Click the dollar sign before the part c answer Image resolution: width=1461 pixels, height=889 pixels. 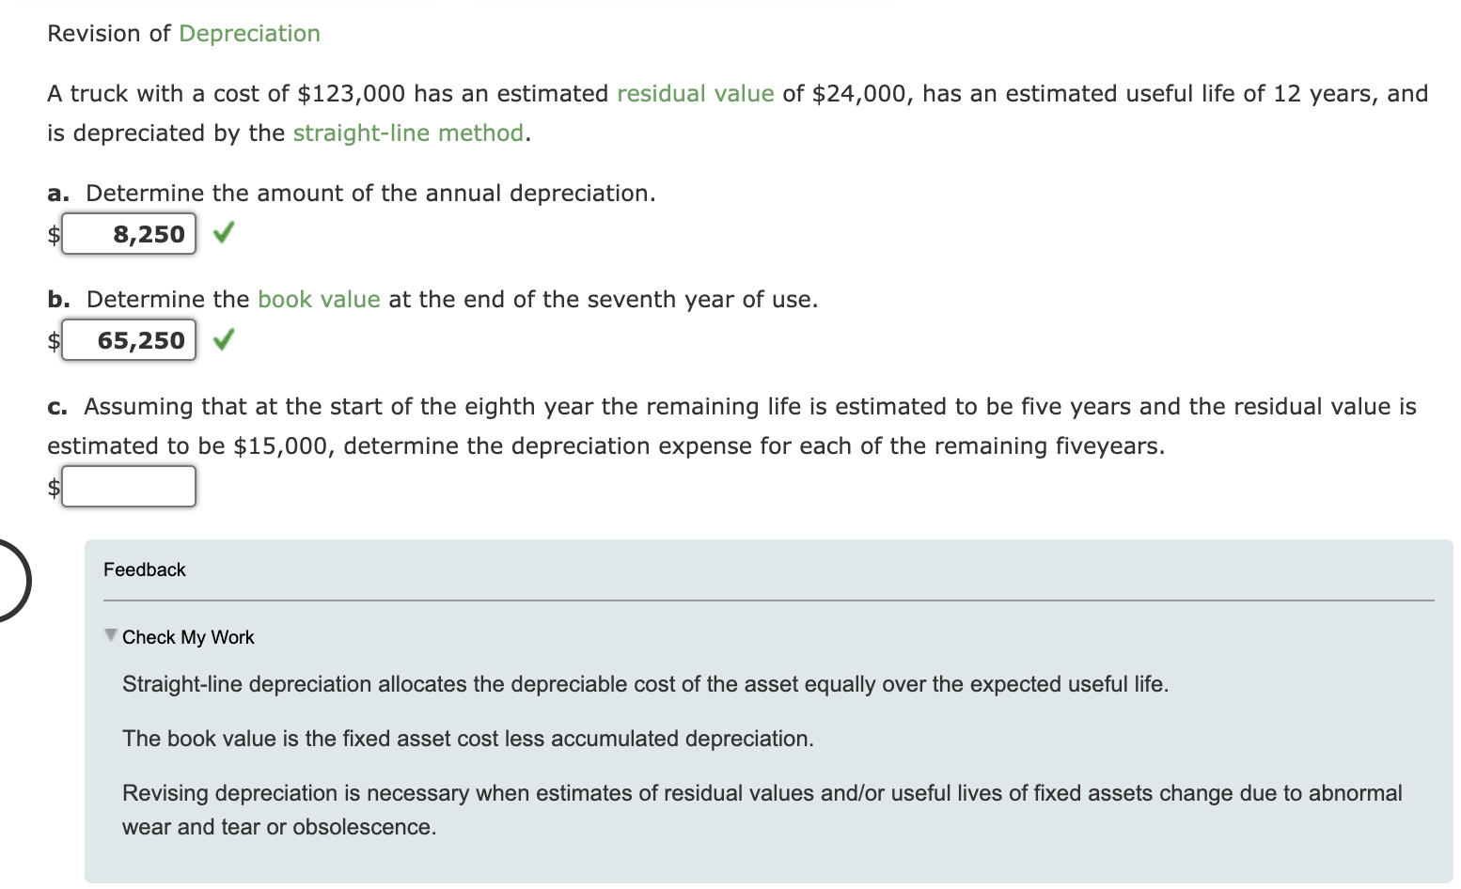pos(53,487)
